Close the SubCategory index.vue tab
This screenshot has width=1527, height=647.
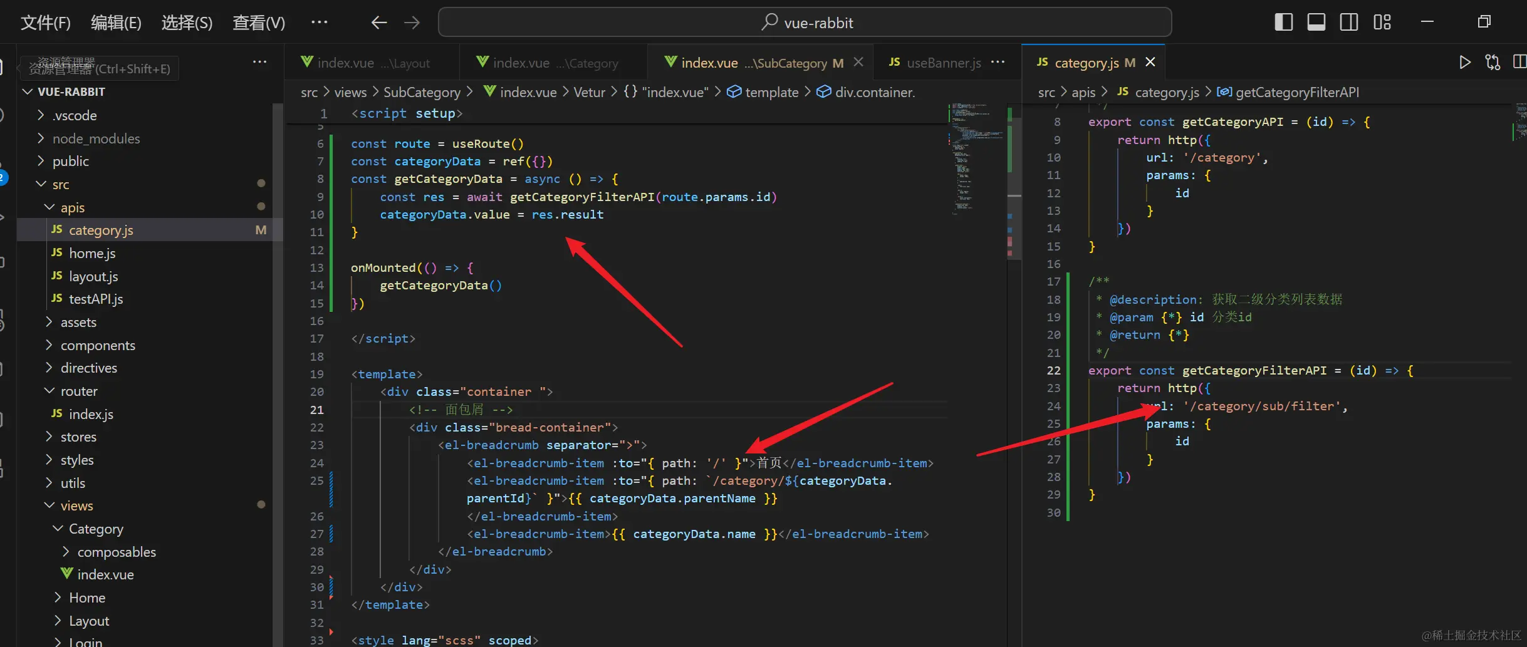[x=858, y=62]
